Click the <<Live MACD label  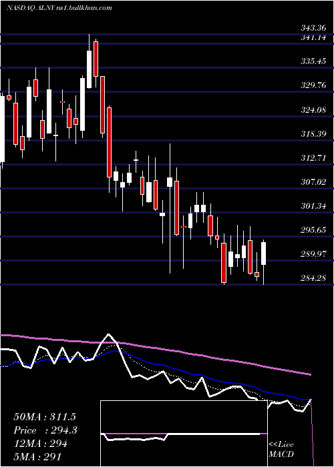[281, 450]
